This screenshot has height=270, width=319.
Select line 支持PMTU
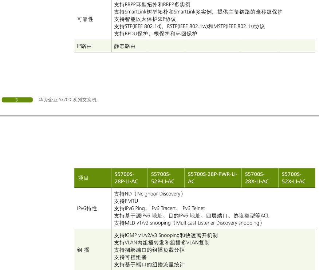126,201
